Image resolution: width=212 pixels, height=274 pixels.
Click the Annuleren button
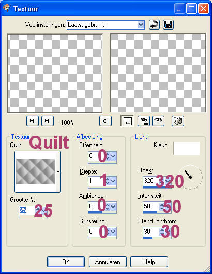[108, 262]
